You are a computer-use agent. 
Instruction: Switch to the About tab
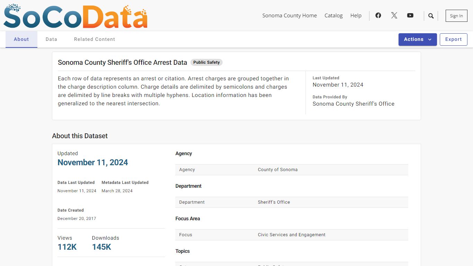pos(21,39)
